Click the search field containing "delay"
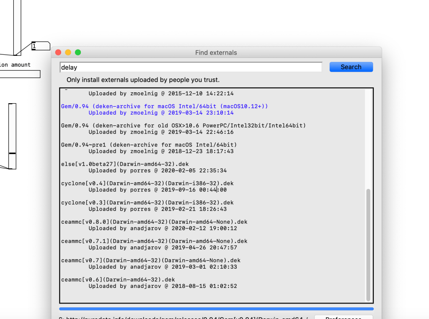Screen dimensions: 429x319 pyautogui.click(x=191, y=67)
